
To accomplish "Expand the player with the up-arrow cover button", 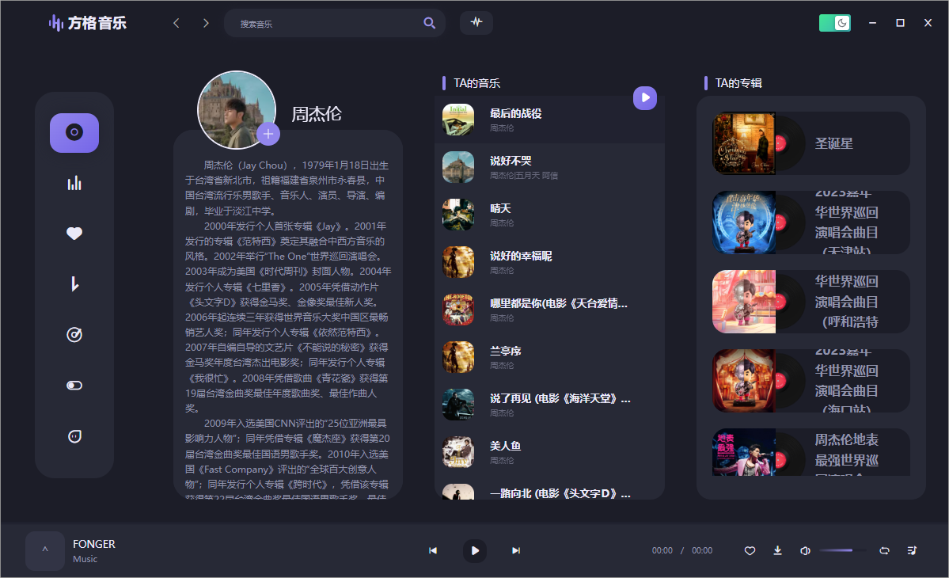I will coord(45,550).
